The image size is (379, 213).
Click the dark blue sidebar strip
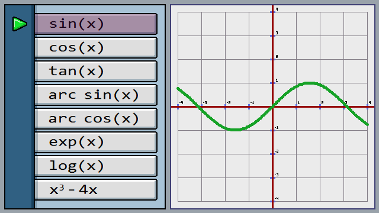pyautogui.click(x=20, y=106)
